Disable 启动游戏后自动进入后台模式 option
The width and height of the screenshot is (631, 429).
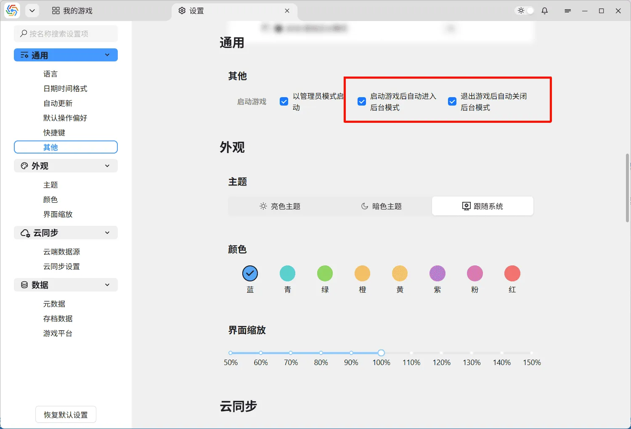pos(362,101)
